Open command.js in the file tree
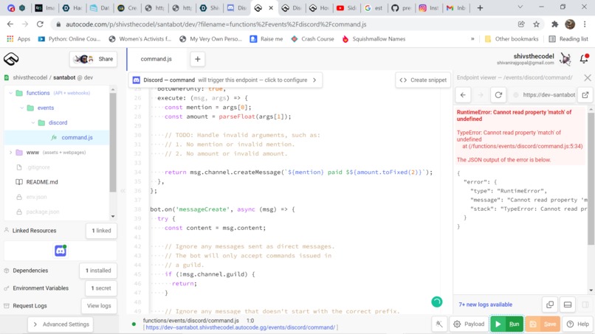595x334 pixels. [x=77, y=137]
